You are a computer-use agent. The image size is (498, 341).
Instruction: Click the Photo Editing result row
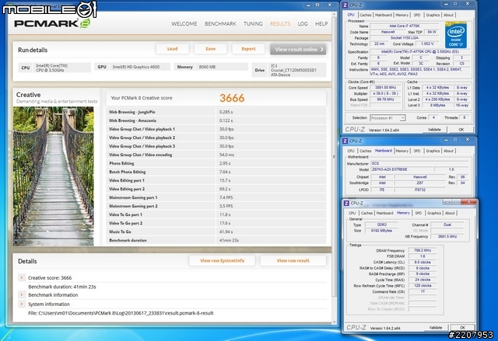click(216, 163)
